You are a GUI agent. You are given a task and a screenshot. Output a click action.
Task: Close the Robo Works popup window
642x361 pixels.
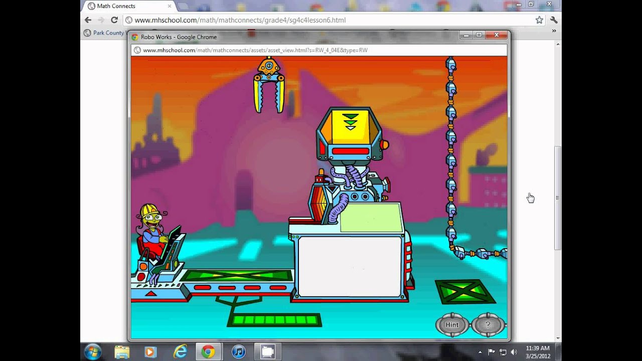click(497, 35)
